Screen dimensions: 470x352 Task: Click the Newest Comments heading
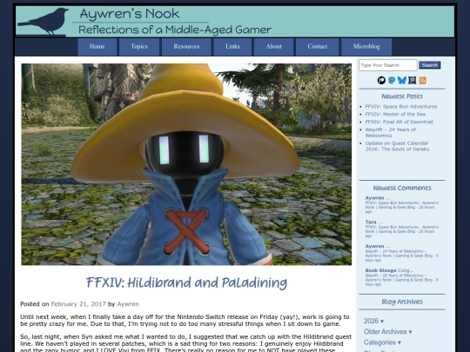tap(402, 188)
